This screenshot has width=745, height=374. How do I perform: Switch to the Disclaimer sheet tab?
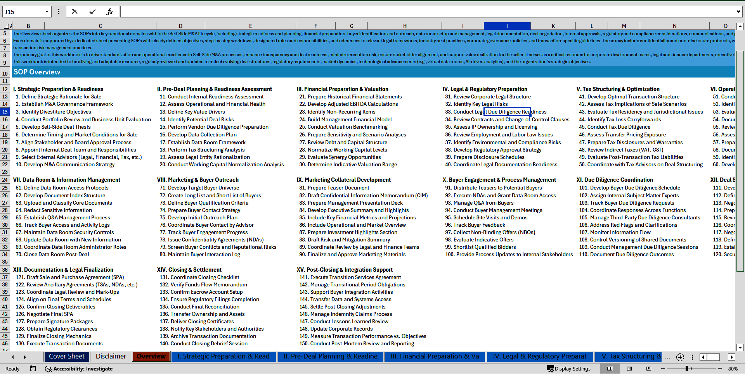click(x=111, y=357)
